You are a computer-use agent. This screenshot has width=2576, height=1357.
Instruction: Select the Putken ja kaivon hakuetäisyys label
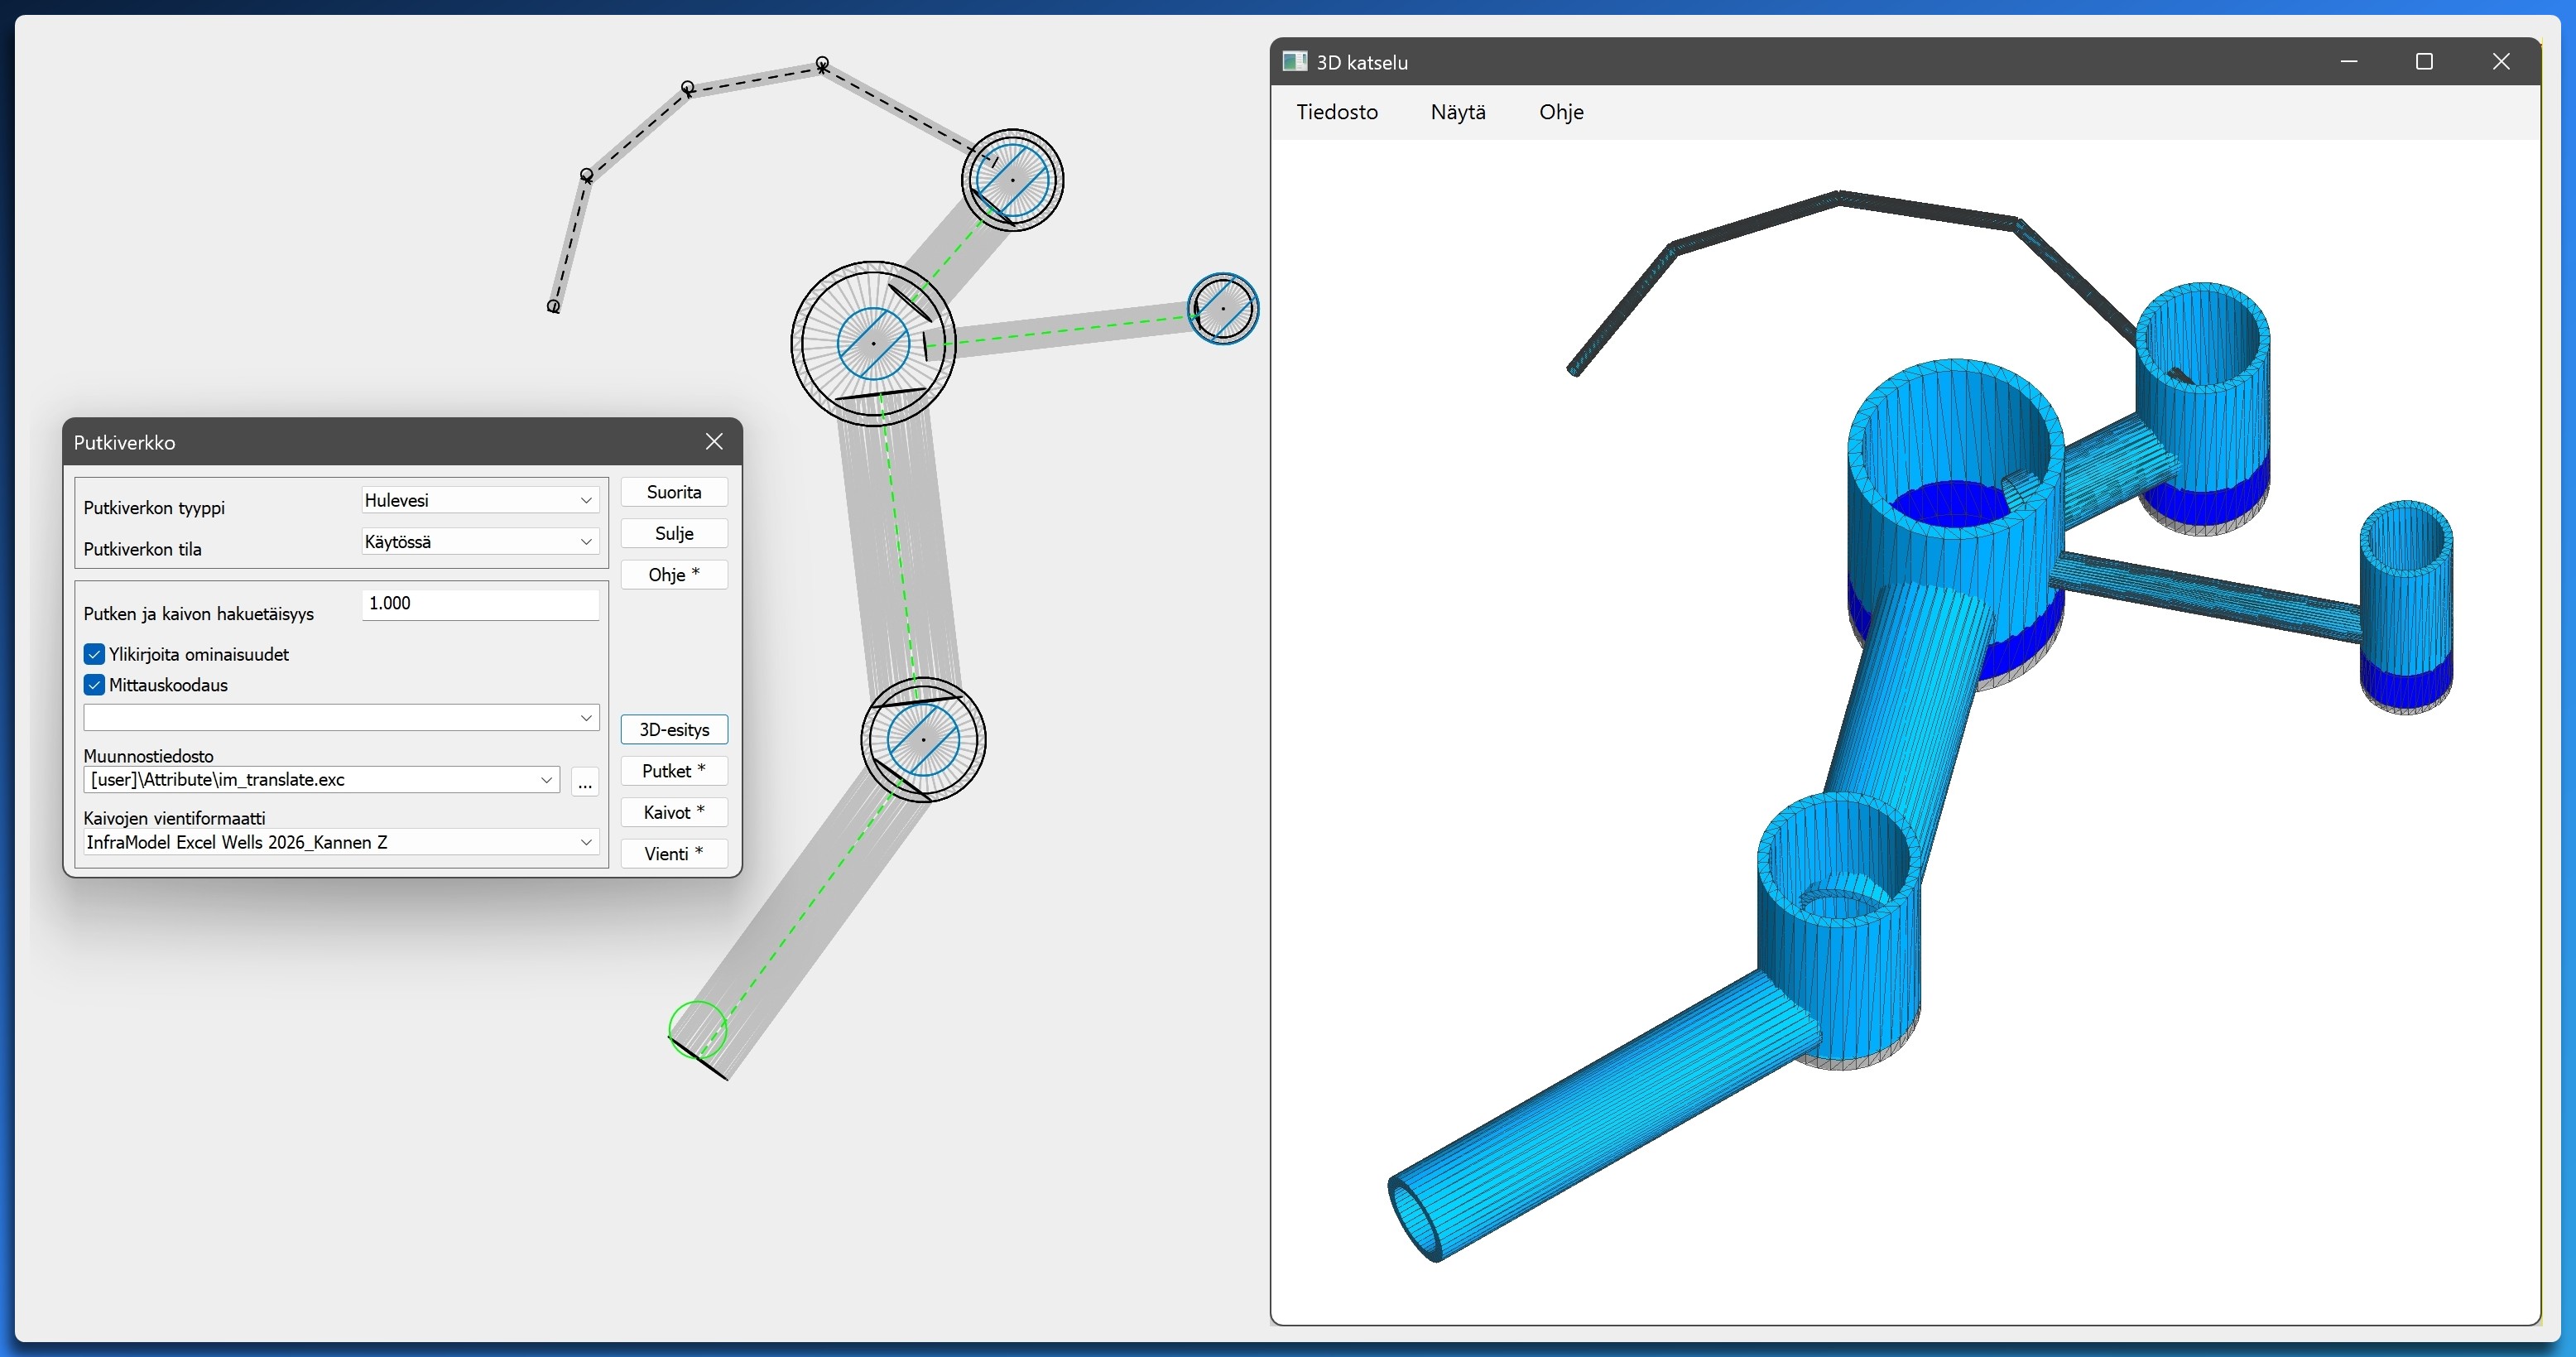tap(199, 614)
